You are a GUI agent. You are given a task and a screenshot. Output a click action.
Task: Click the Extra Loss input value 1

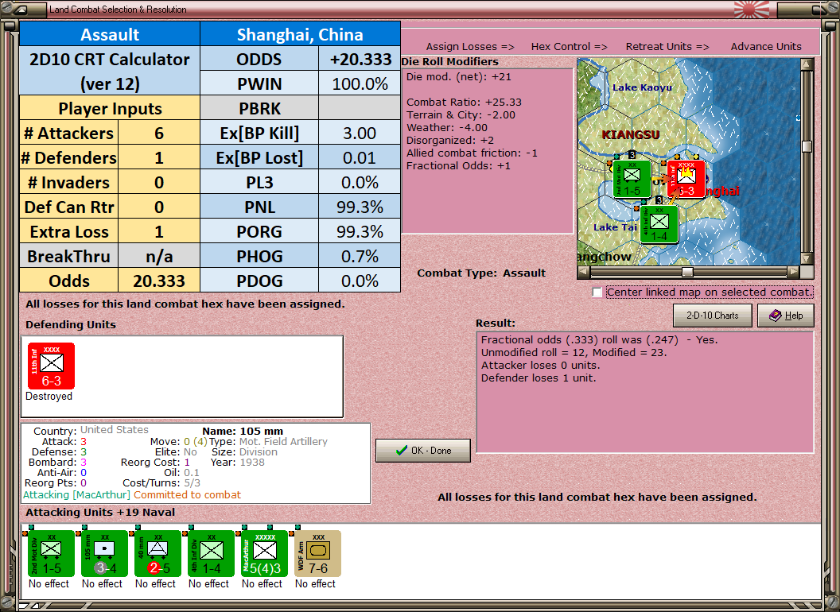coord(159,231)
